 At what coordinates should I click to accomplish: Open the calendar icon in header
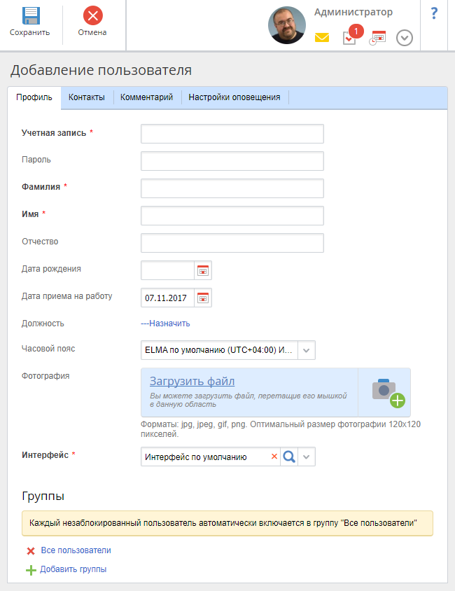378,38
